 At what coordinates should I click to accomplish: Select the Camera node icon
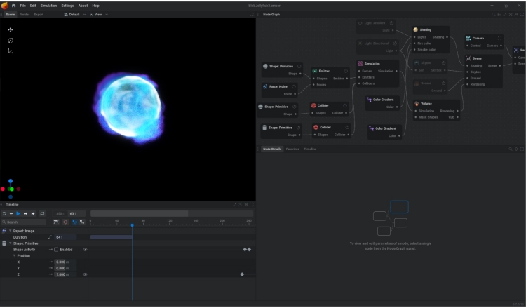point(468,39)
